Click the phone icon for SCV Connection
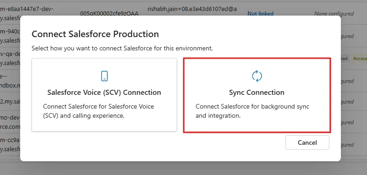 104,76
